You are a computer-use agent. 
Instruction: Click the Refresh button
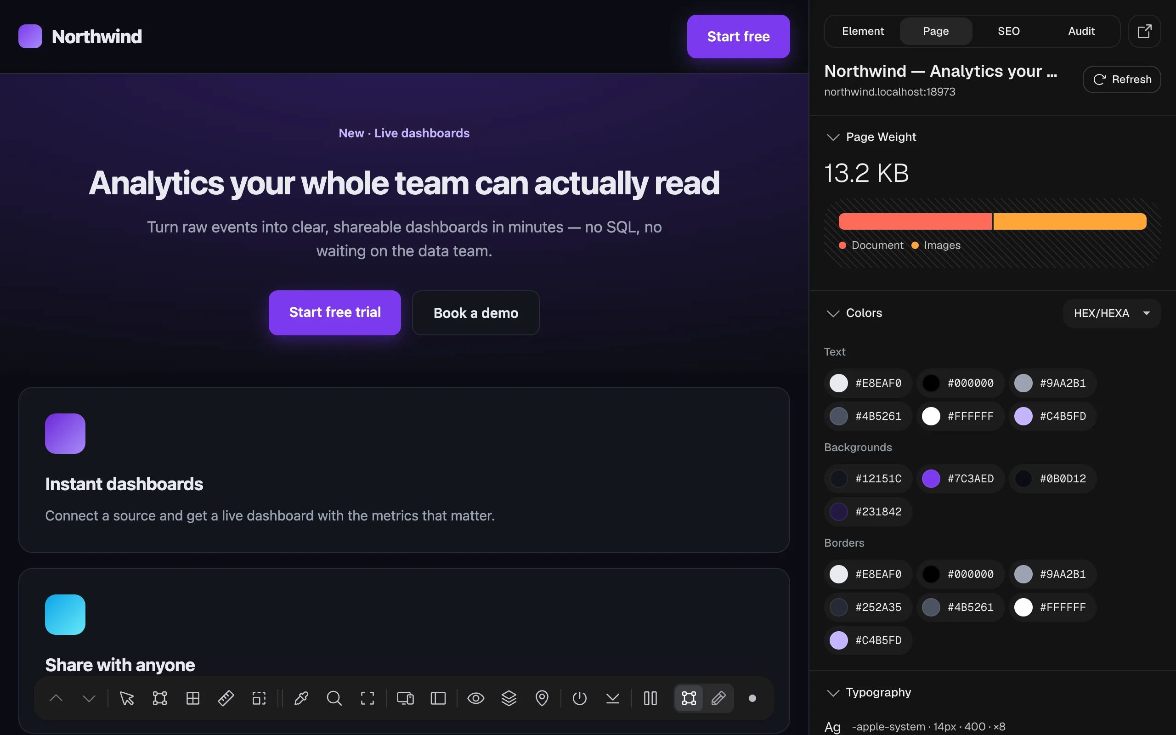click(x=1122, y=79)
